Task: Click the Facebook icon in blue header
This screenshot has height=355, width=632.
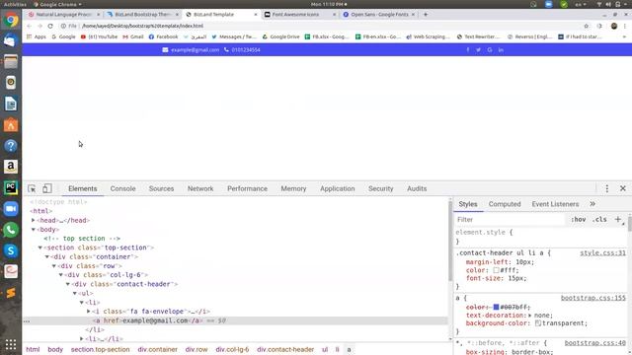Action: (468, 50)
